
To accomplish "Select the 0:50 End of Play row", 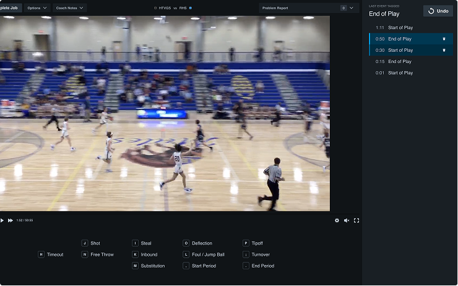I will coord(411,39).
